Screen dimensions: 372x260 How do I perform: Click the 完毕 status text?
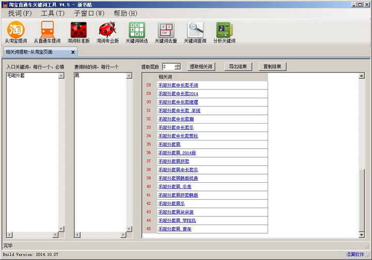click(8, 246)
